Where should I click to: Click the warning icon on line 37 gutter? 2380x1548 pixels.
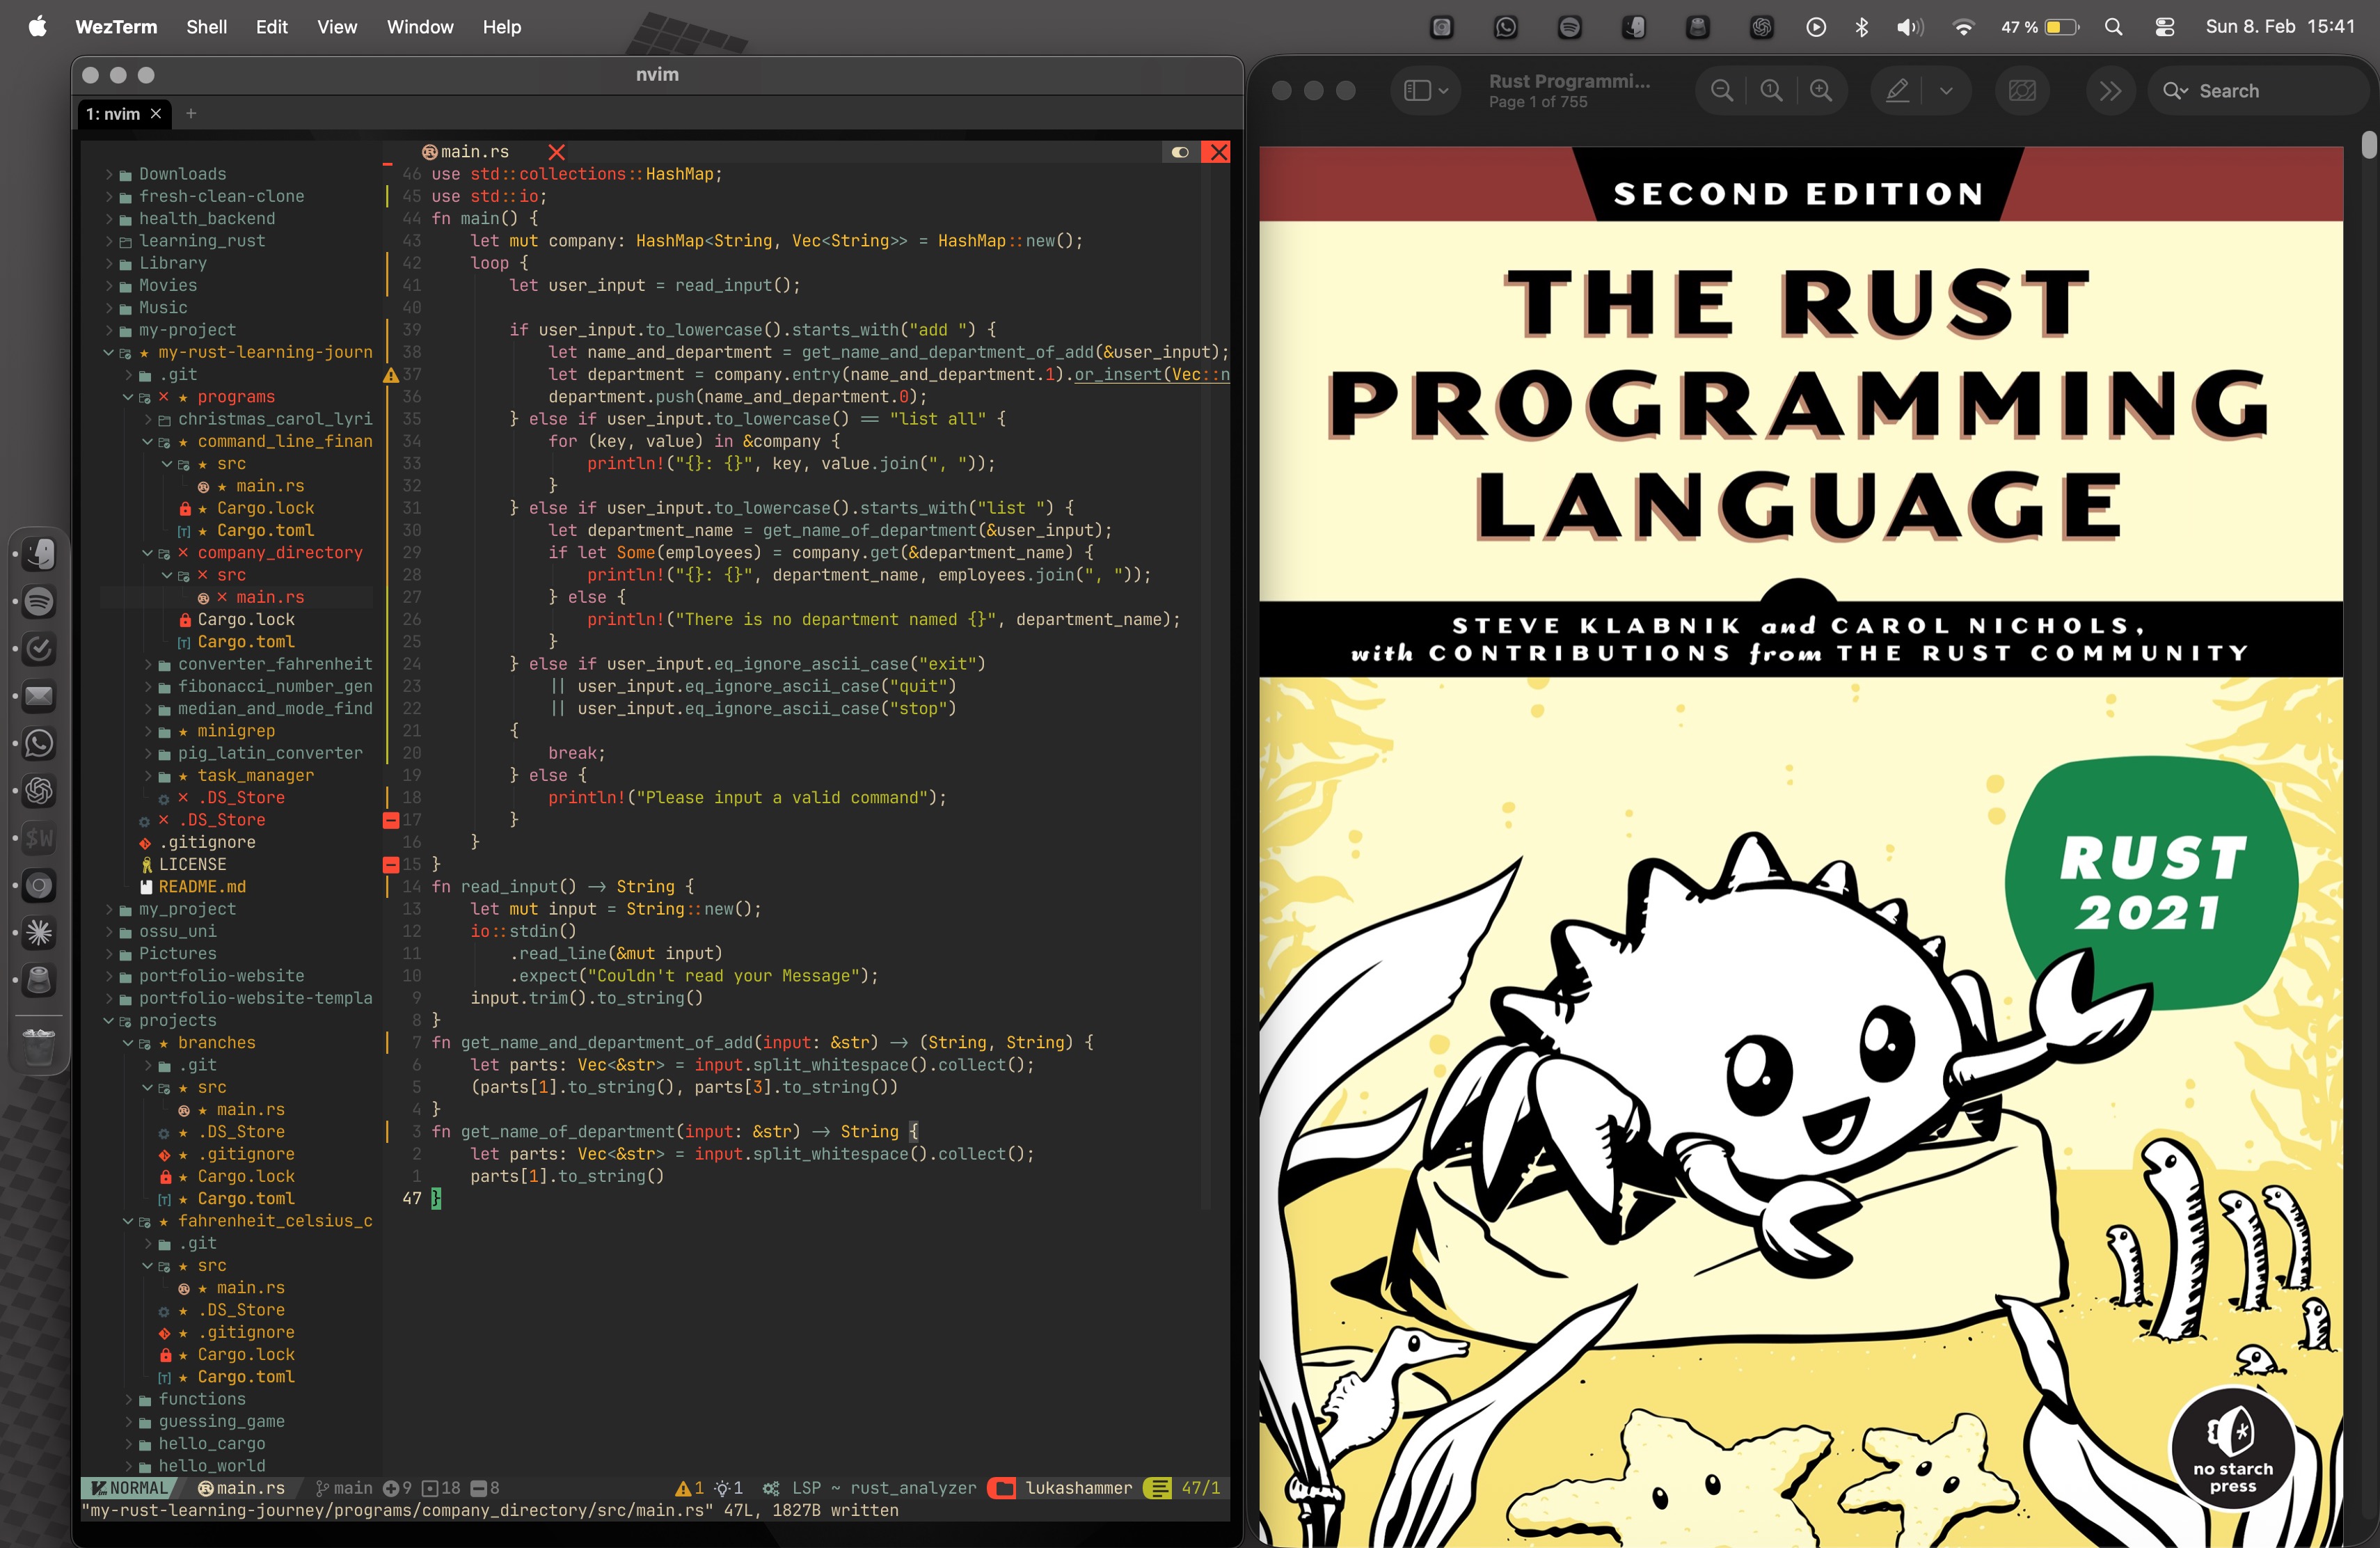(391, 375)
